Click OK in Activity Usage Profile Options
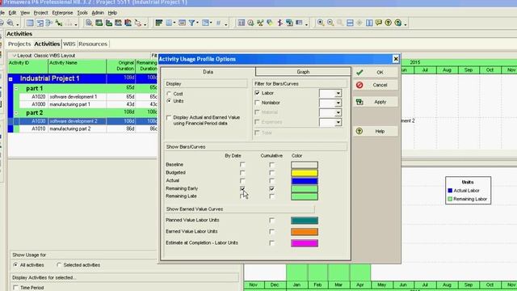The width and height of the screenshot is (517, 291). [x=375, y=72]
